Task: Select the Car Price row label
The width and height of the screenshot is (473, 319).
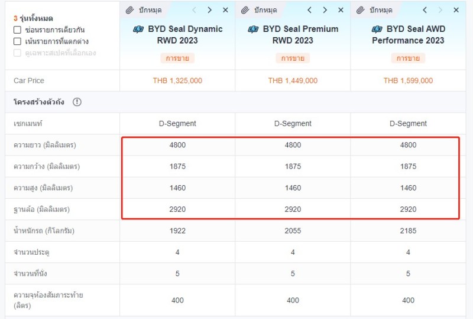Action: 29,81
